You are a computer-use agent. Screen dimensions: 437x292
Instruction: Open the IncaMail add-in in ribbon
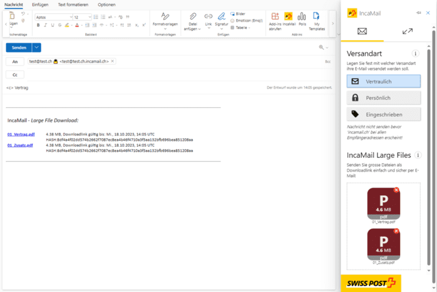point(288,19)
